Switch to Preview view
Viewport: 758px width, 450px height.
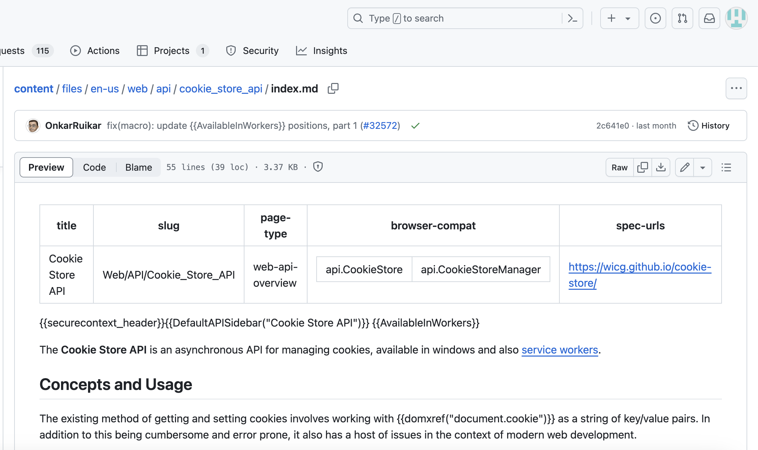pyautogui.click(x=46, y=167)
